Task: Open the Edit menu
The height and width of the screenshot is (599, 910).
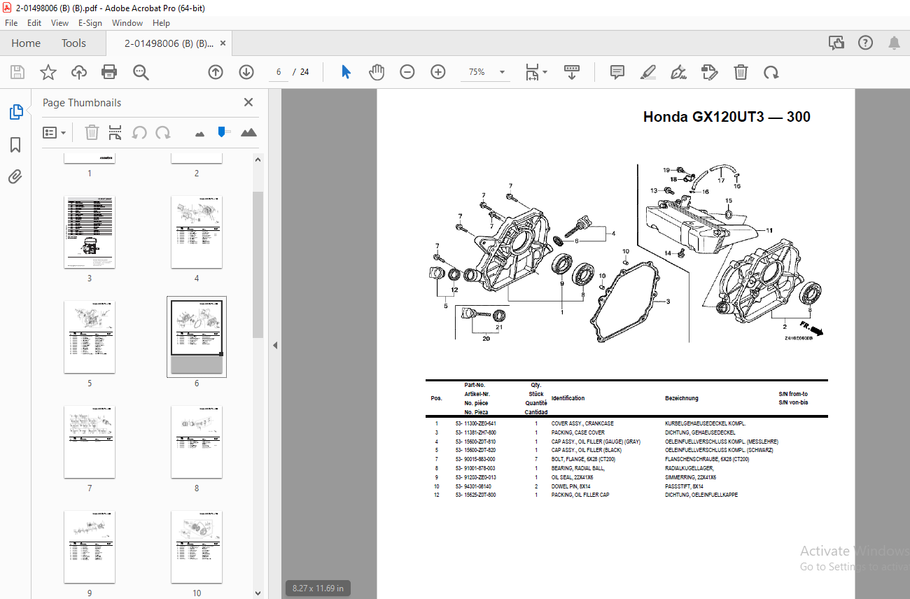Action: click(34, 22)
